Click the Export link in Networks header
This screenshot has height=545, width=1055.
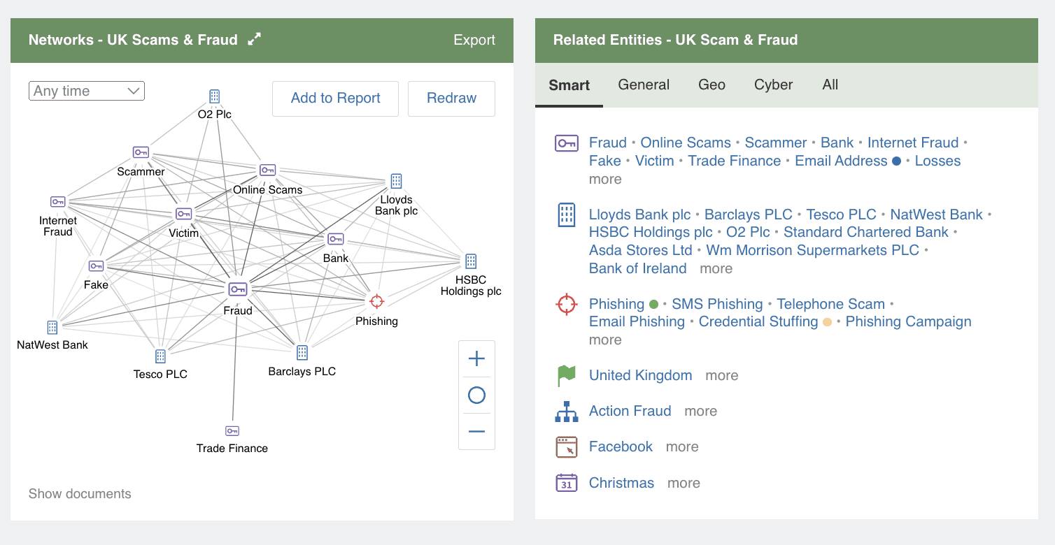pos(474,40)
